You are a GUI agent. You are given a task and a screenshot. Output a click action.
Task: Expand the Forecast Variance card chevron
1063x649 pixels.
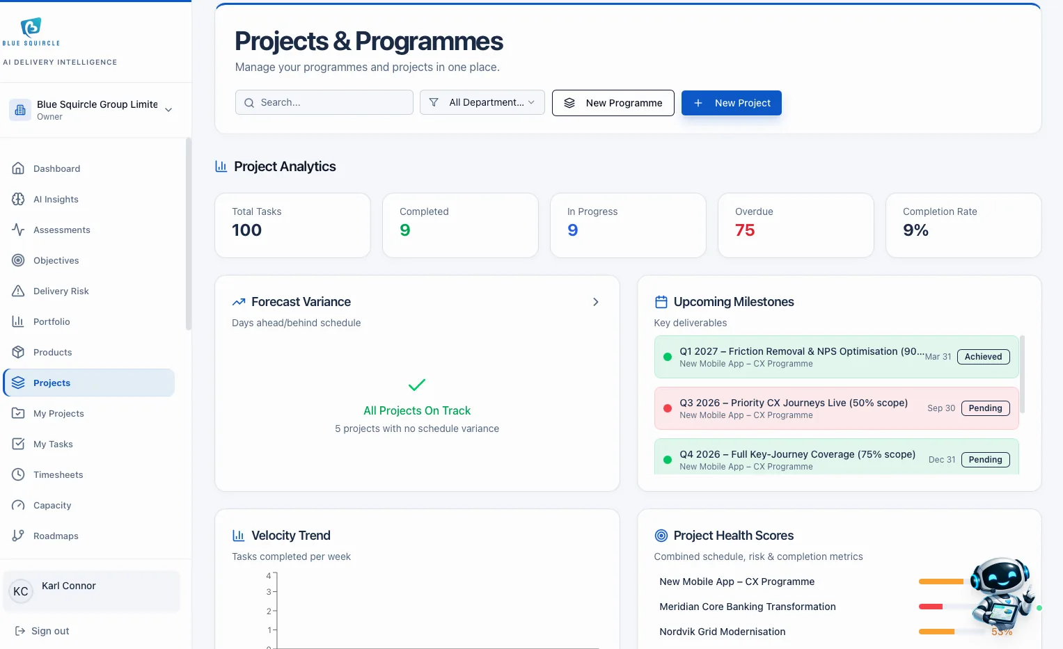tap(595, 302)
